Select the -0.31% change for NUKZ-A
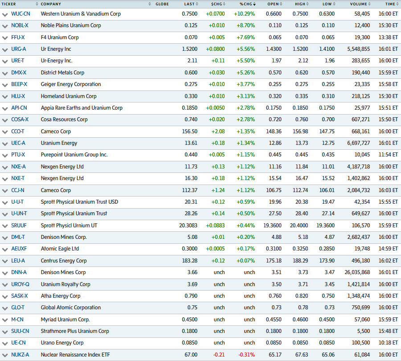 (246, 355)
